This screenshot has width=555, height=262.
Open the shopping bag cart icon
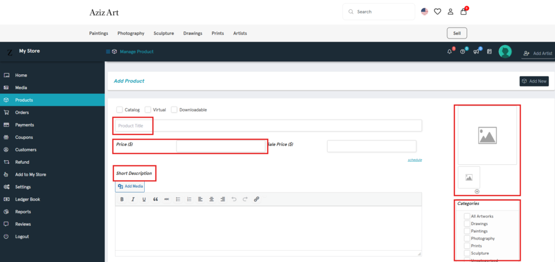pyautogui.click(x=463, y=11)
